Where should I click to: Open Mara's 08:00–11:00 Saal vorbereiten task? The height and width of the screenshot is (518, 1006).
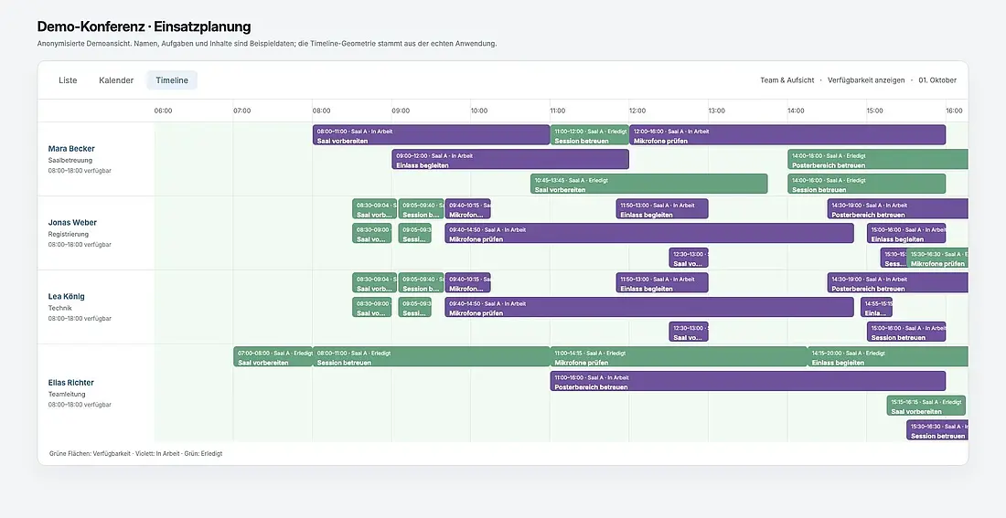coord(431,135)
